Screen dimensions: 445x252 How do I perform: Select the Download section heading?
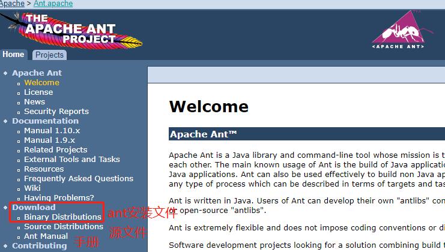34,207
